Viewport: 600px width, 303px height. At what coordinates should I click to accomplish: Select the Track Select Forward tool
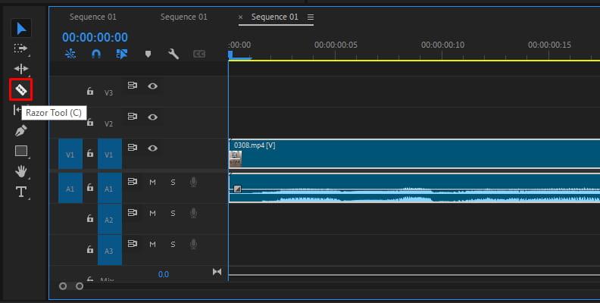pos(21,48)
